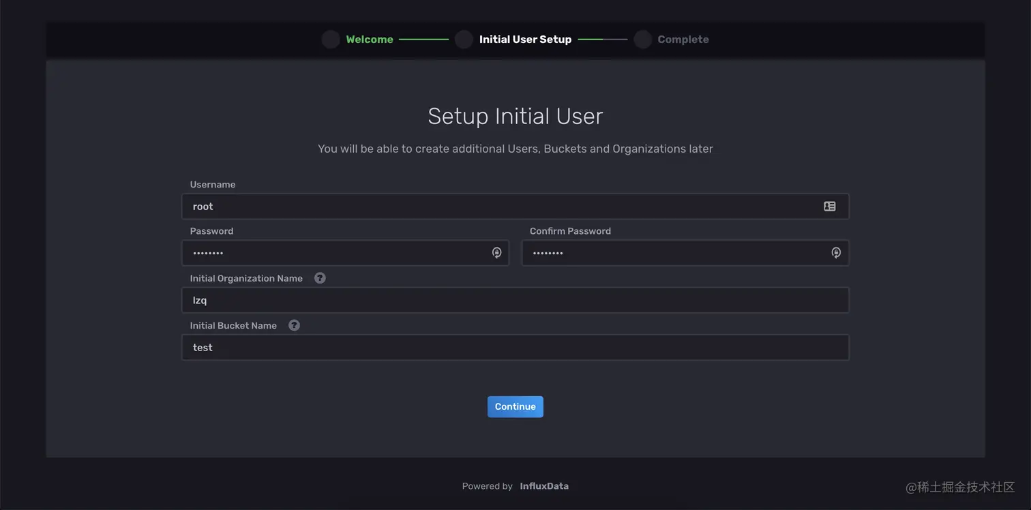1031x510 pixels.
Task: Click the Powered by text
Action: click(x=487, y=486)
